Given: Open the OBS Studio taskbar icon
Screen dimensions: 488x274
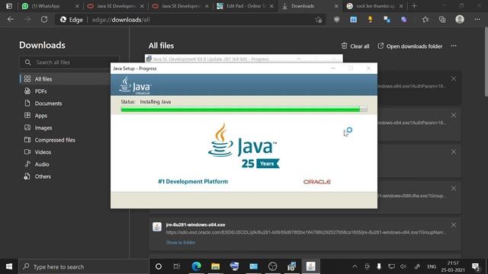Looking at the screenshot, I should click(x=272, y=266).
